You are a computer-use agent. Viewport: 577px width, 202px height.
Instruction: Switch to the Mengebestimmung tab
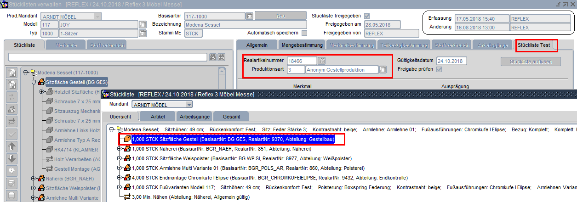tap(302, 45)
